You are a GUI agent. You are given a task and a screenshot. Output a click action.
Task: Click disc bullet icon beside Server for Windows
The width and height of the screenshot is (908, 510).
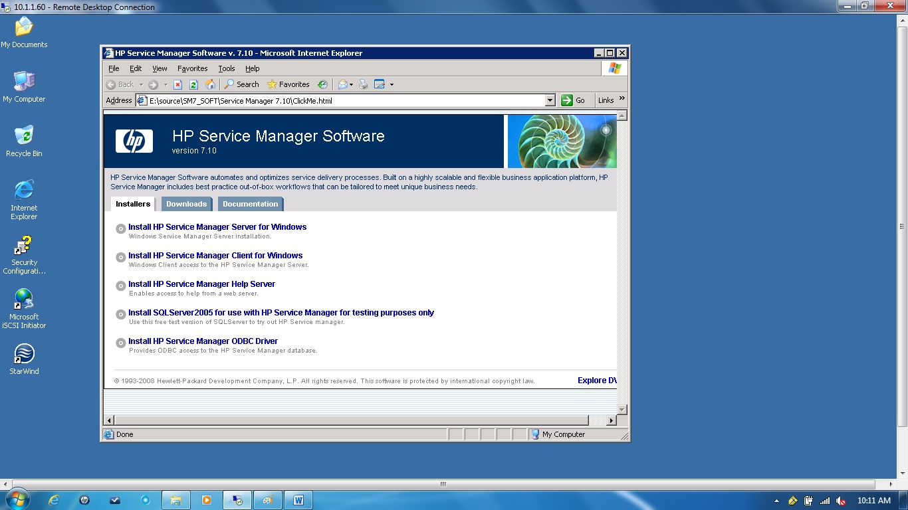tap(121, 228)
